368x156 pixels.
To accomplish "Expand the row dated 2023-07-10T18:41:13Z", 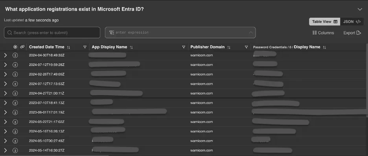I will pos(6,103).
